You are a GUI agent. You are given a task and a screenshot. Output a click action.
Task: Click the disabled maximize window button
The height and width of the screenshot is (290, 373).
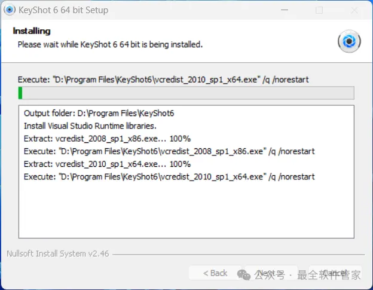[x=319, y=10]
